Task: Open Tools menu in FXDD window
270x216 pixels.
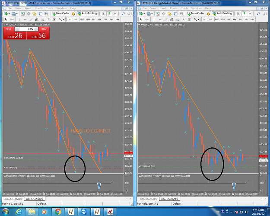Action: [x=49, y=8]
